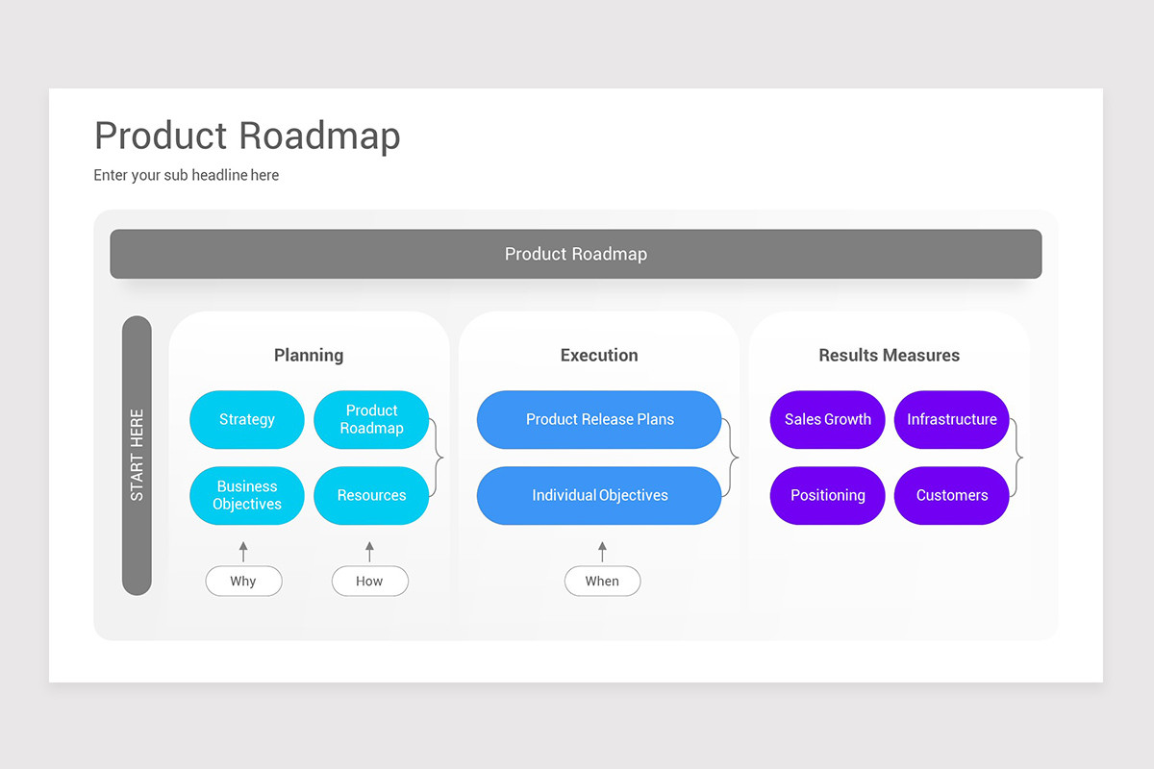This screenshot has width=1154, height=769.
Task: Click the Product Release Plans bar
Action: (x=599, y=419)
